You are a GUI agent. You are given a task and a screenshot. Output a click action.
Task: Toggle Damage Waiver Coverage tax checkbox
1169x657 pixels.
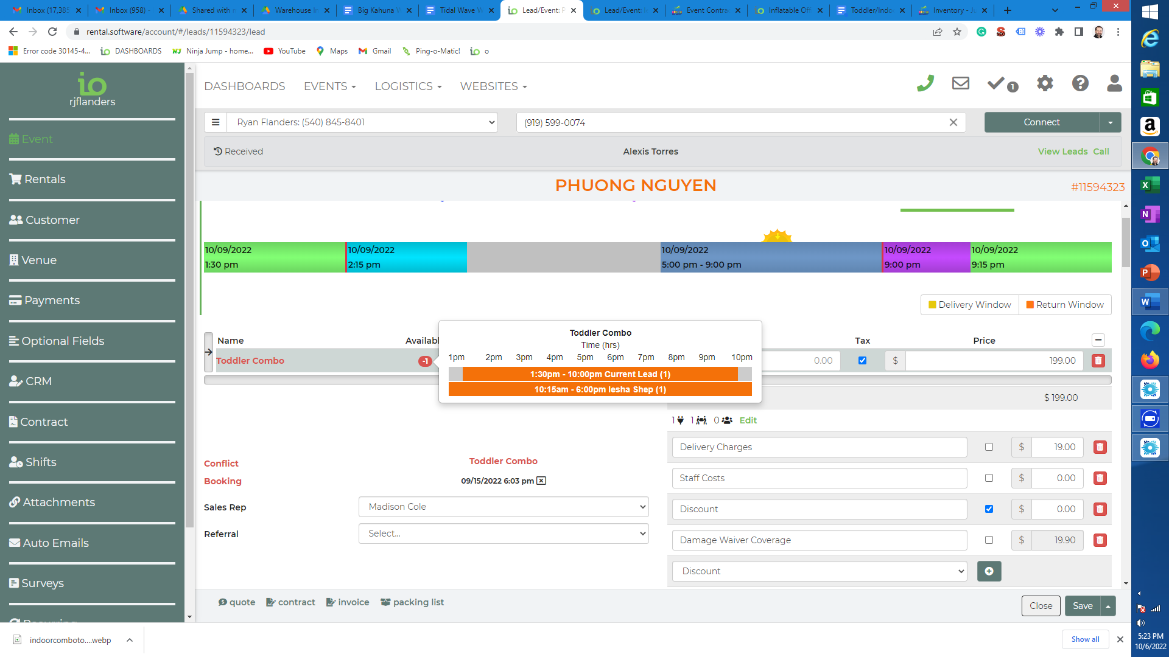pyautogui.click(x=989, y=540)
